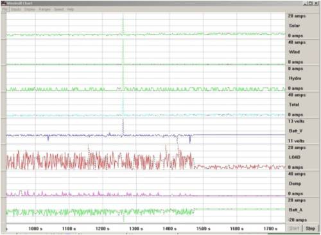Image resolution: width=321 pixels, height=235 pixels.
Task: Click the Stop button
Action: point(310,229)
